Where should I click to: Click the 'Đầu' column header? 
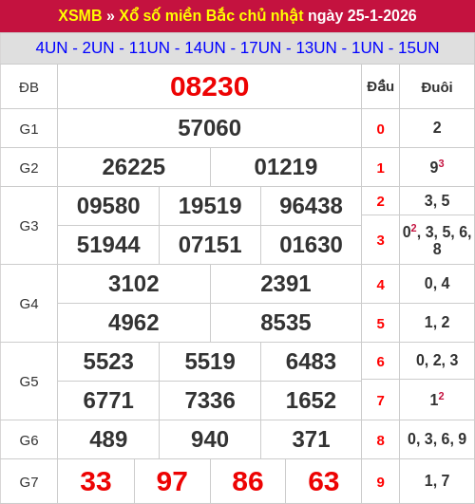[380, 86]
